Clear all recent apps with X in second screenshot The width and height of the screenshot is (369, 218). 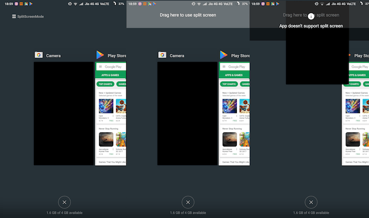188,202
